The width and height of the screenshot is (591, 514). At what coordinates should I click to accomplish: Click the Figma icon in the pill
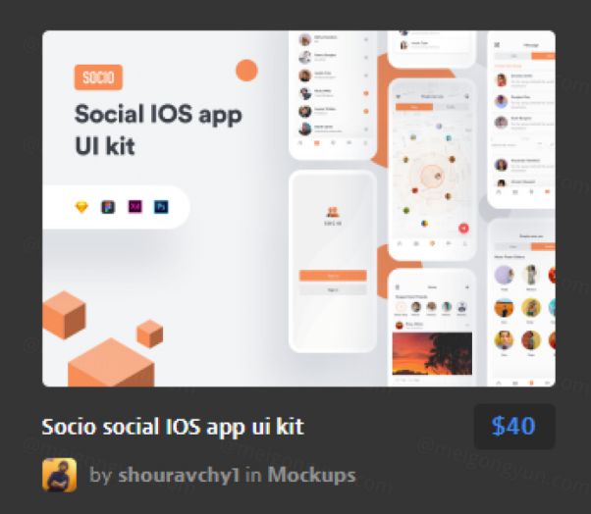point(108,207)
